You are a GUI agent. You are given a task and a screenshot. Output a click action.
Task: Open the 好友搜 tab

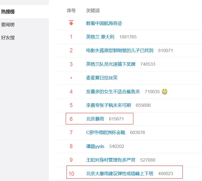click(8, 38)
